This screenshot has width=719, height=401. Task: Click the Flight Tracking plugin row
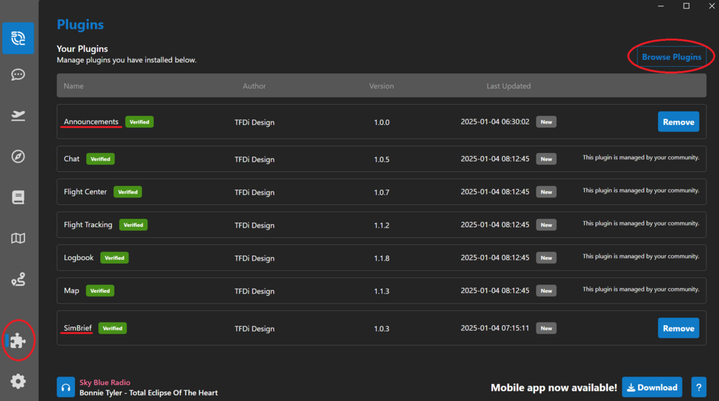(x=381, y=225)
